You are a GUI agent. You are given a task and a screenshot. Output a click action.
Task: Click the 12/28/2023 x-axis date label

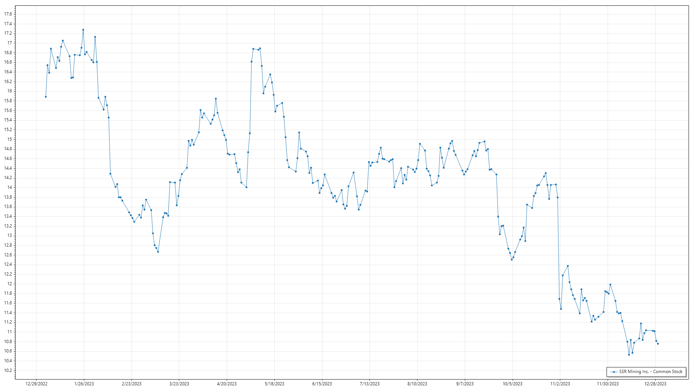tap(655, 384)
